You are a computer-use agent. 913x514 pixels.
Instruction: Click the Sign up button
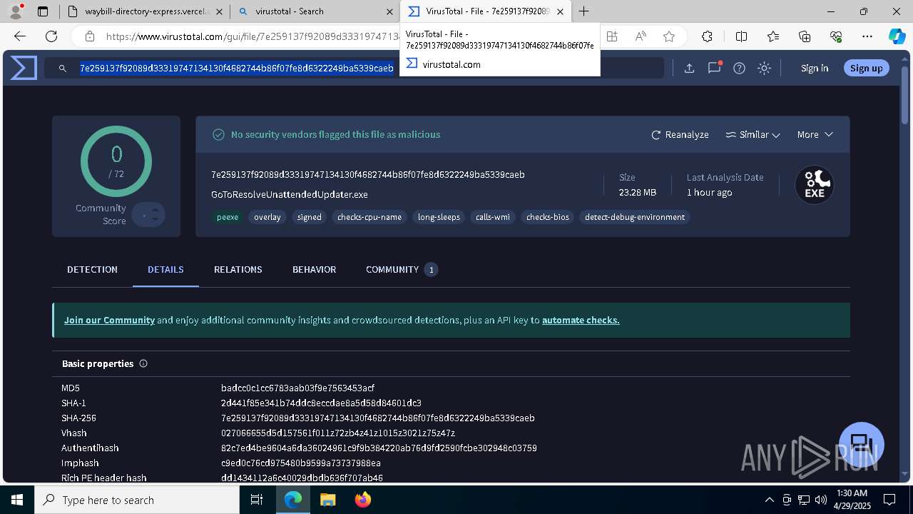pos(867,68)
